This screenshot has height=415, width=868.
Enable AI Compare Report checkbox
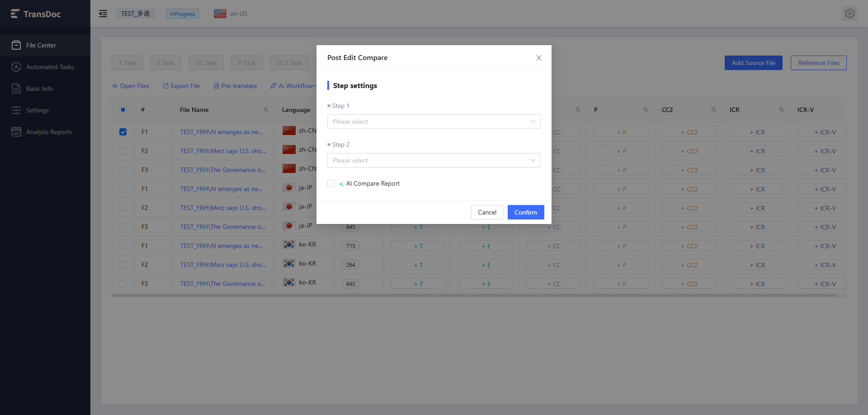point(331,183)
